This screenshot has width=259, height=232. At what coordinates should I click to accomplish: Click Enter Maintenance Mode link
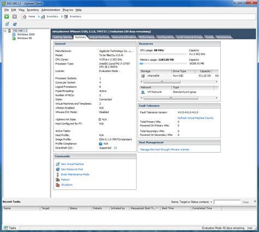point(75,174)
